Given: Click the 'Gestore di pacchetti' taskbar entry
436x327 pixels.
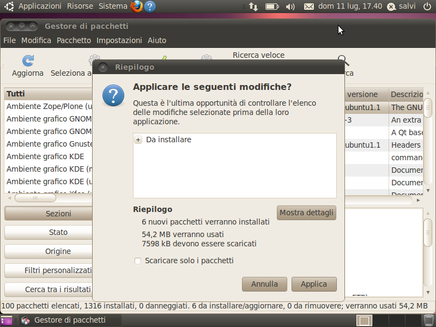Looking at the screenshot, I should pos(70,320).
